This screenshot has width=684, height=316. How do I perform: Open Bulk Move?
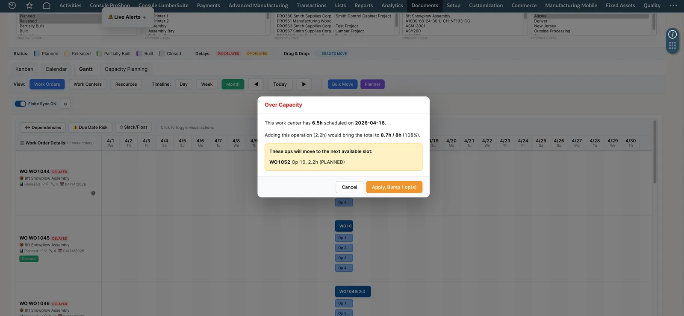343,84
